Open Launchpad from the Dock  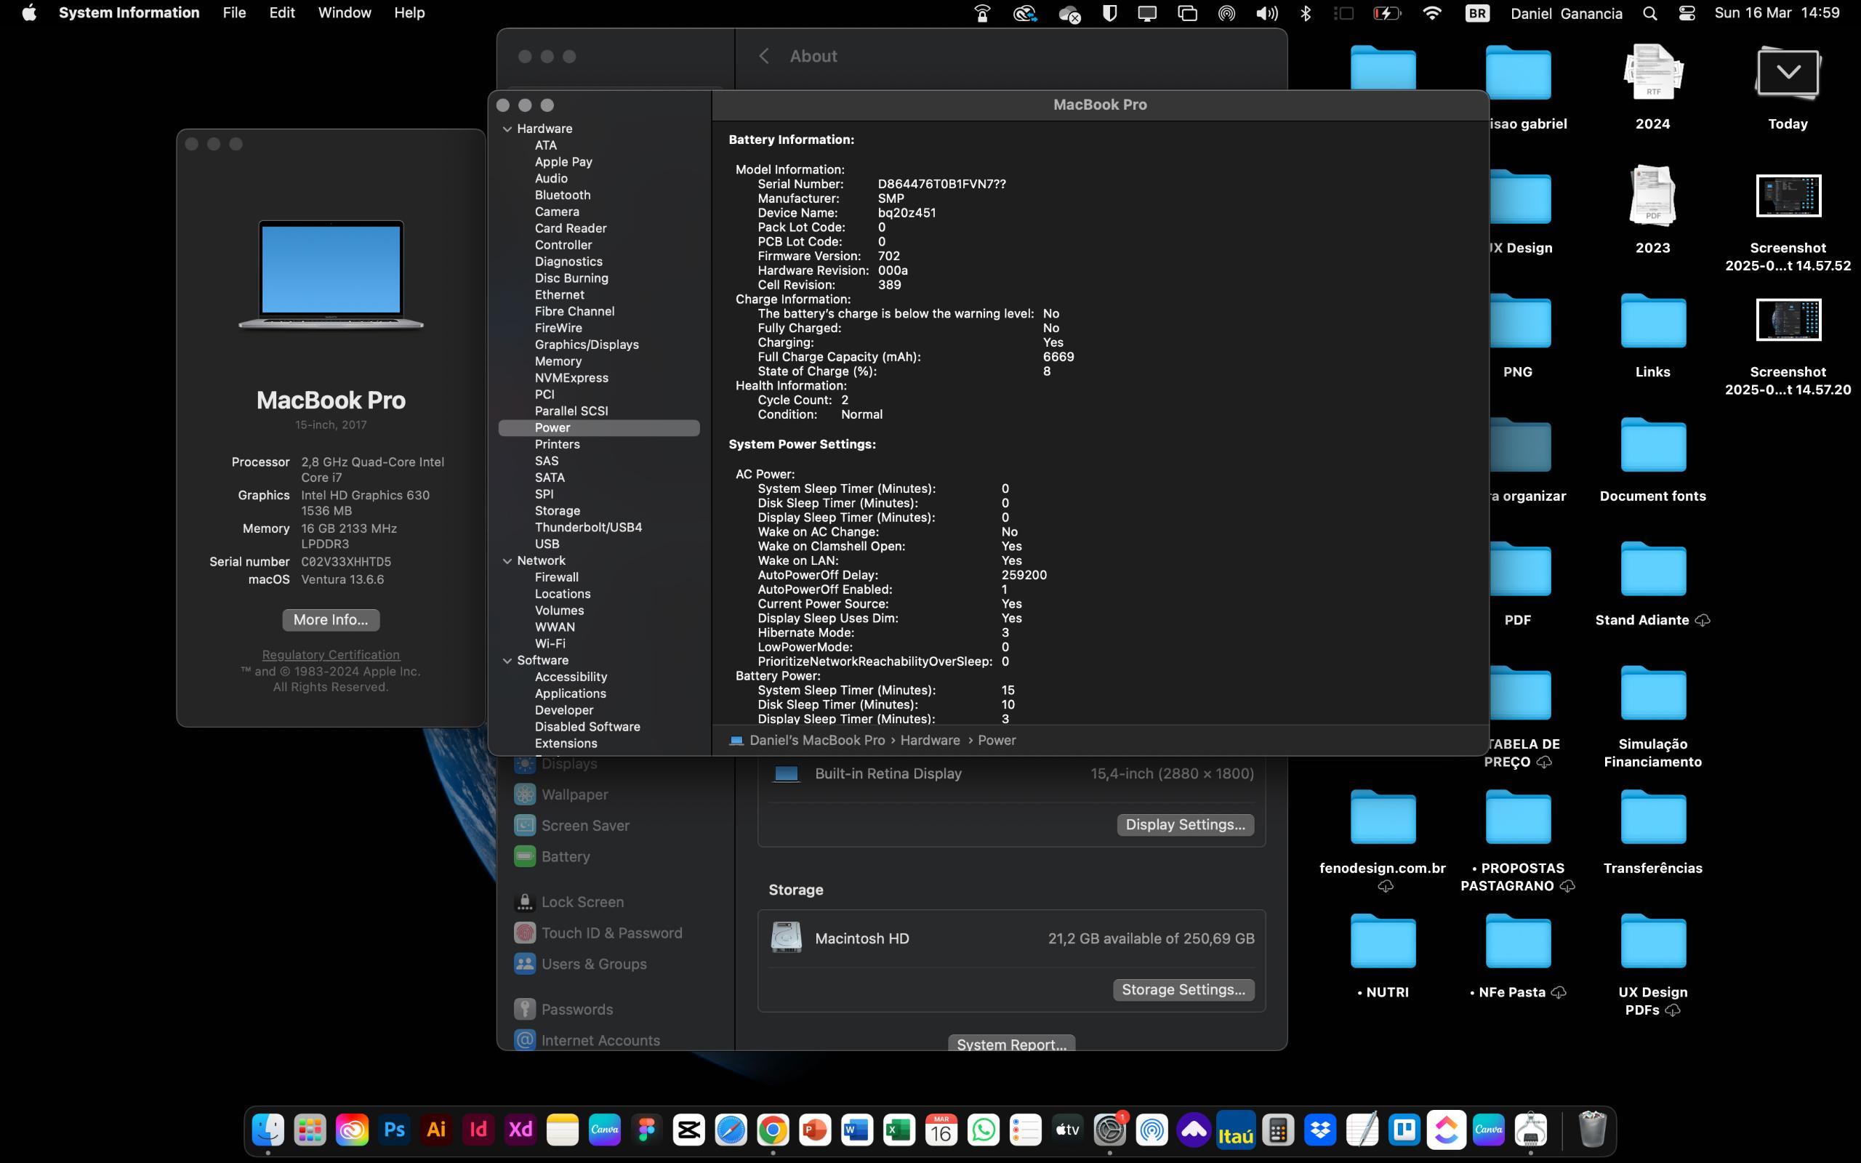pos(310,1129)
